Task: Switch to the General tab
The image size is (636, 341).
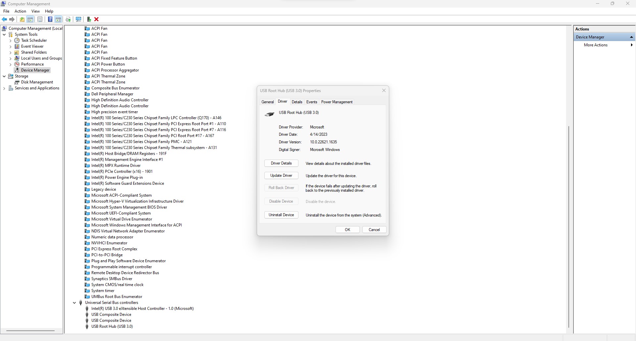Action: coord(268,102)
